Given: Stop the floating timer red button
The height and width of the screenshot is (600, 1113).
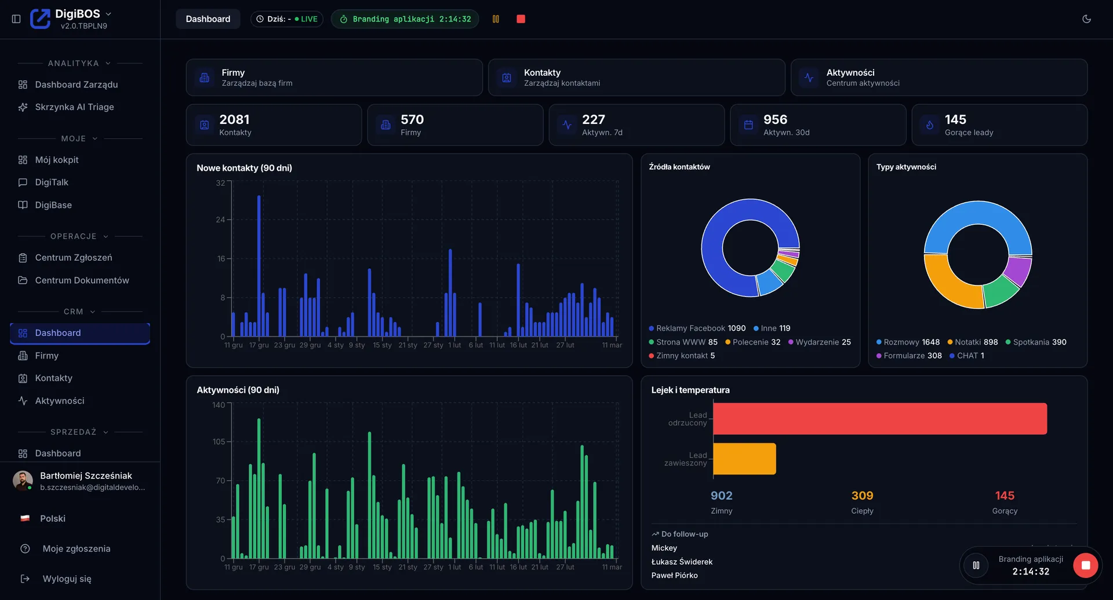Looking at the screenshot, I should (1085, 565).
